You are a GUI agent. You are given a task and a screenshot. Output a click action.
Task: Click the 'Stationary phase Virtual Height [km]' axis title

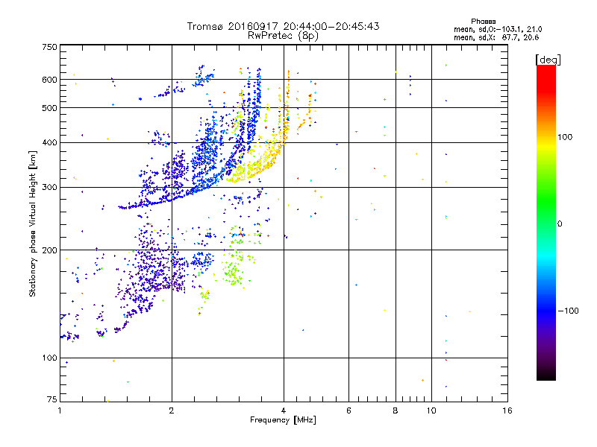[33, 223]
